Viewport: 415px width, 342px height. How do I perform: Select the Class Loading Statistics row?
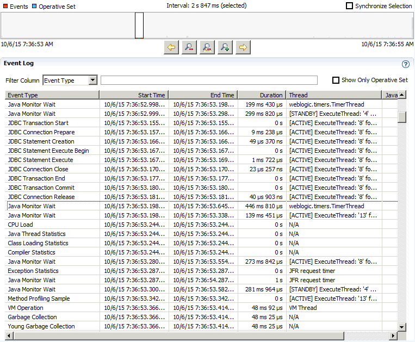tap(201, 244)
